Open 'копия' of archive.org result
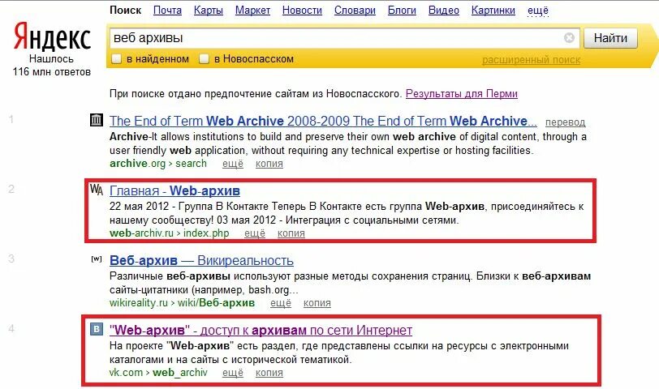659x389 pixels. click(x=269, y=163)
